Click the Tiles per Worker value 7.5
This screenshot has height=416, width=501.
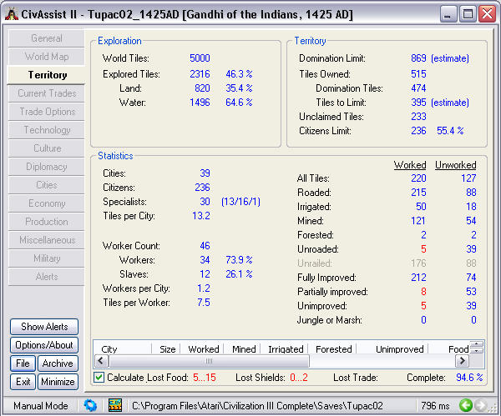[x=204, y=302]
